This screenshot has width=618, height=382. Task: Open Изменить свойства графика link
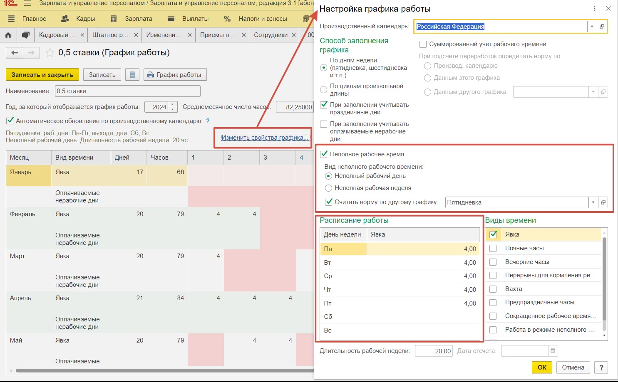point(265,138)
